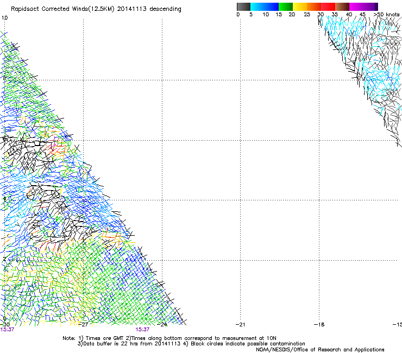Image resolution: width=402 pixels, height=353 pixels.
Task: Select the yellow 20-25 knots color segment
Action: [300, 7]
